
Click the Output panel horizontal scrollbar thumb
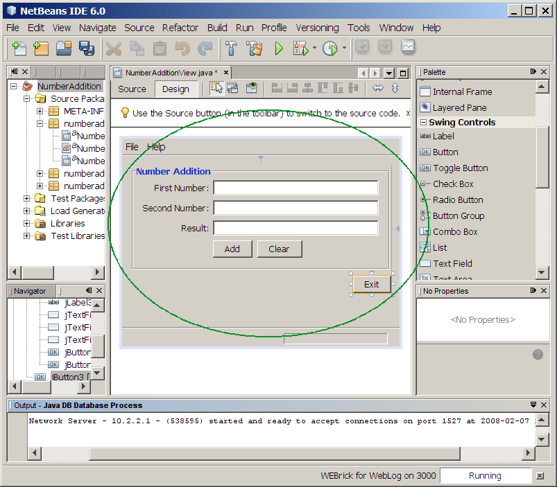275,453
